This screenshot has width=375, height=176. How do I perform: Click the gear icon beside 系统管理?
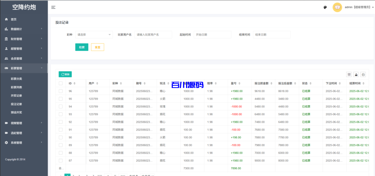7,143
